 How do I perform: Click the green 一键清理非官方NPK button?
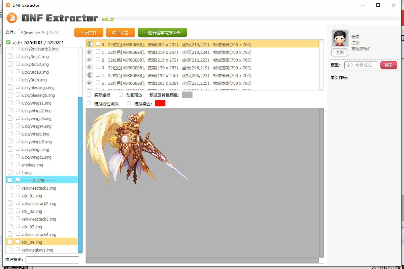tap(162, 33)
